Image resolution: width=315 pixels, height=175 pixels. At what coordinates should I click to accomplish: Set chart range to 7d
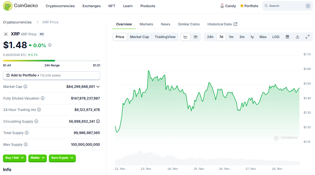click(x=221, y=37)
